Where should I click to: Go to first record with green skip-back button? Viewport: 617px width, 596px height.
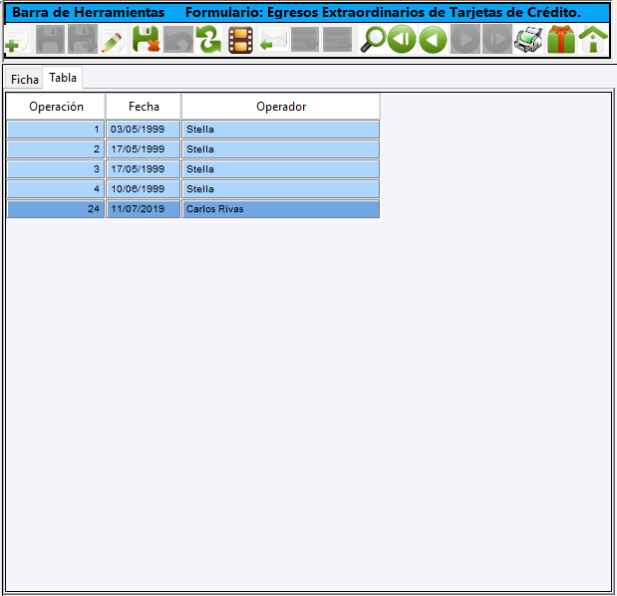click(x=402, y=39)
